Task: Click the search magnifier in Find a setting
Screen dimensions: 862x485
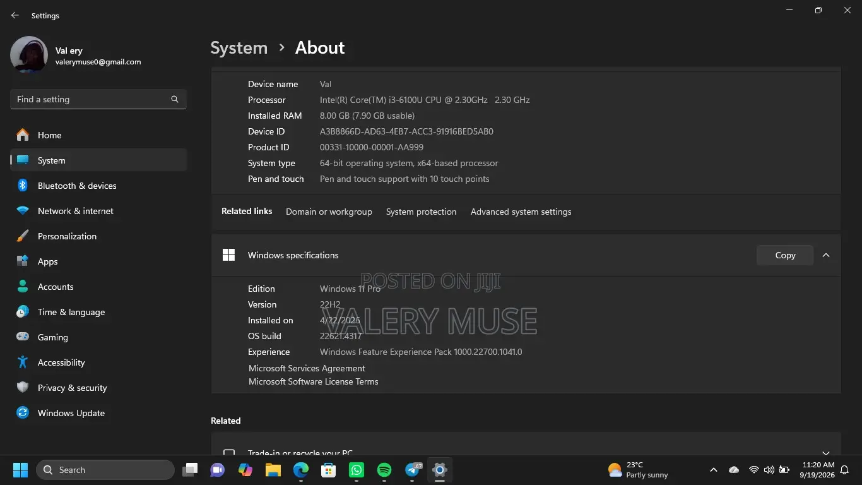Action: point(175,99)
